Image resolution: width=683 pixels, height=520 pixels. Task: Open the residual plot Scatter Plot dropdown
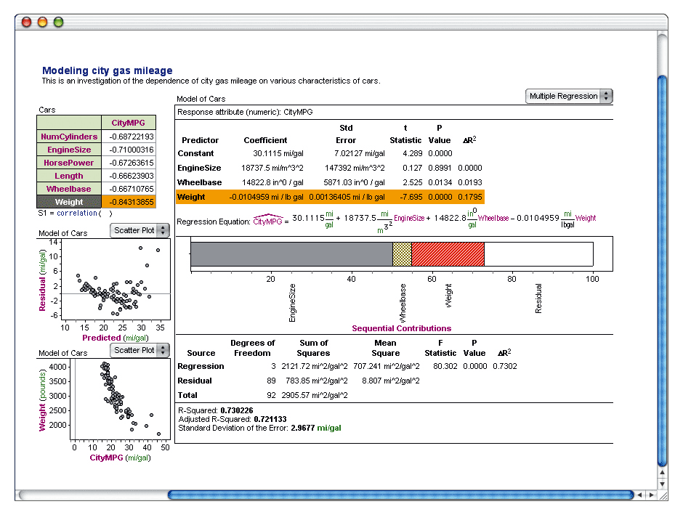[140, 230]
